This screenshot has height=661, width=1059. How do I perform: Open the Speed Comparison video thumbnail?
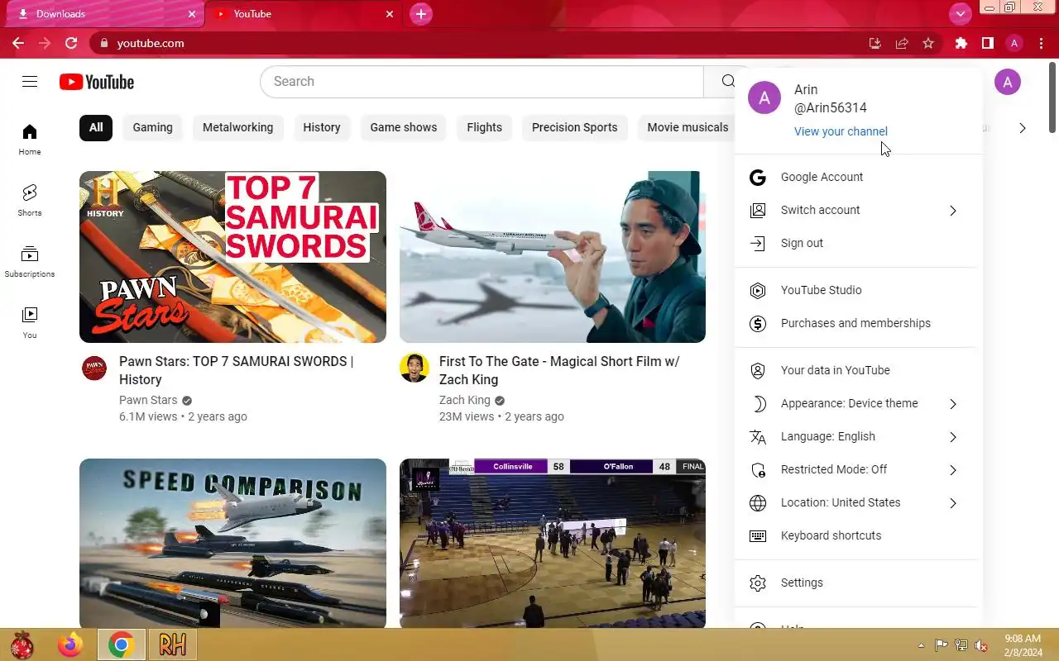click(232, 543)
